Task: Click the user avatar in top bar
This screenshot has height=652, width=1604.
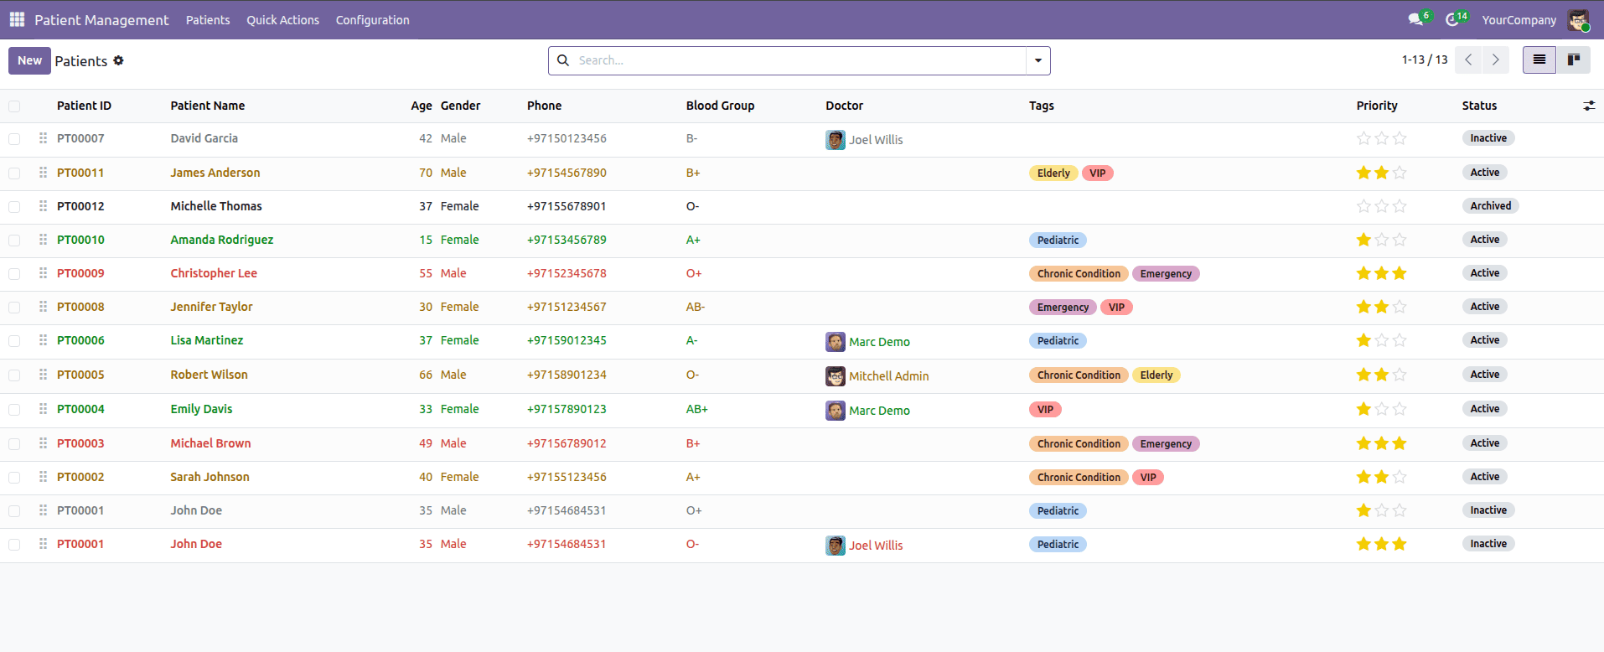Action: [1578, 20]
